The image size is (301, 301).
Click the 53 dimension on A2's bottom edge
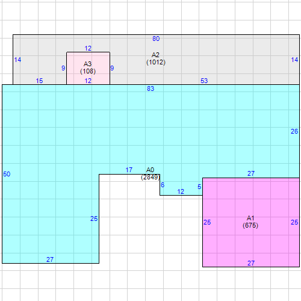click(x=204, y=81)
